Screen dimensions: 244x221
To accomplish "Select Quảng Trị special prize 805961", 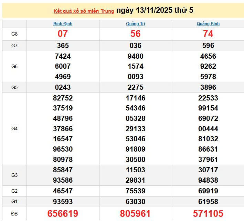I will click(135, 214).
